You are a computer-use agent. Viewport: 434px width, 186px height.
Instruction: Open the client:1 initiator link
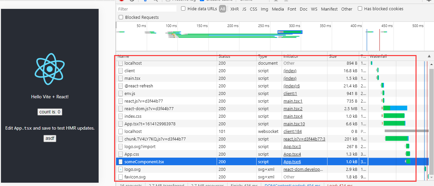(290, 93)
